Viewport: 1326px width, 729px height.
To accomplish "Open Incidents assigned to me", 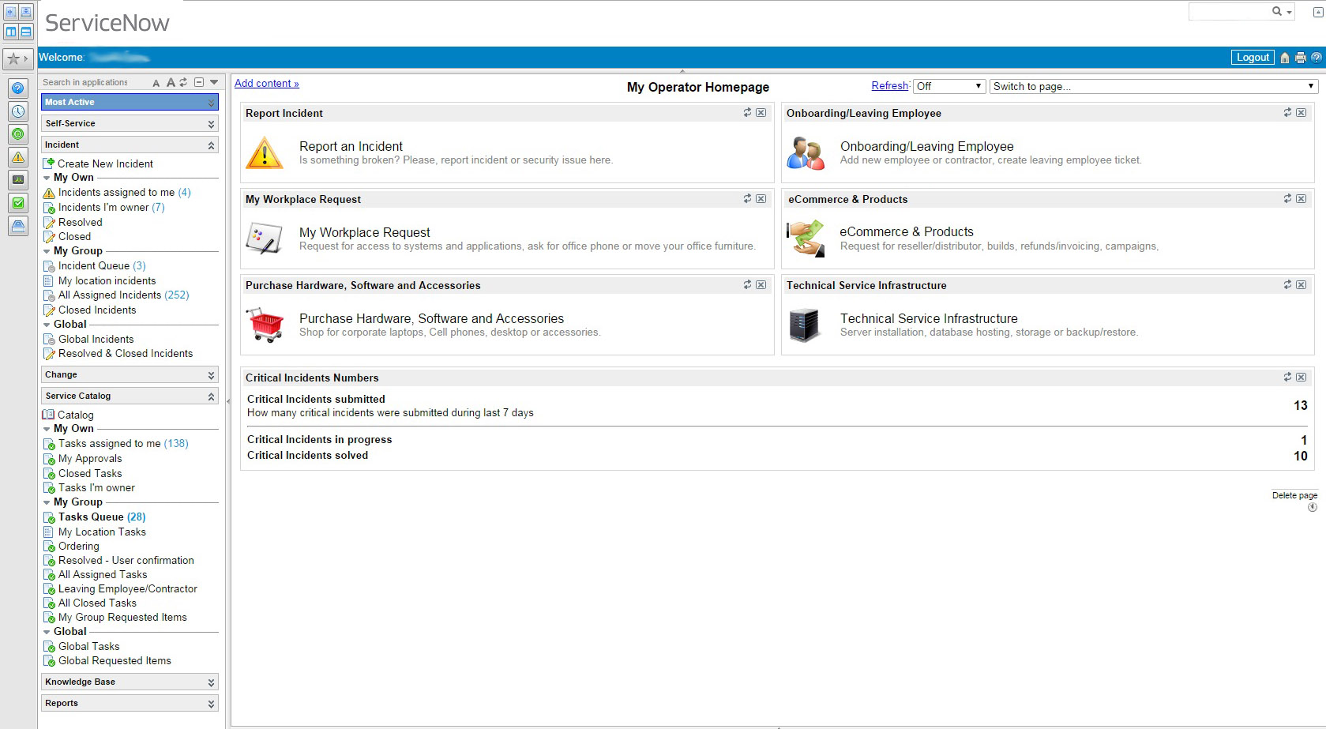I will [116, 192].
